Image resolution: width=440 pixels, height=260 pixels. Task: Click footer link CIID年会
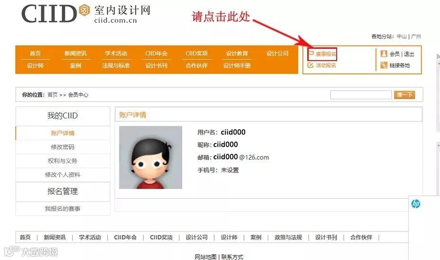(x=125, y=237)
